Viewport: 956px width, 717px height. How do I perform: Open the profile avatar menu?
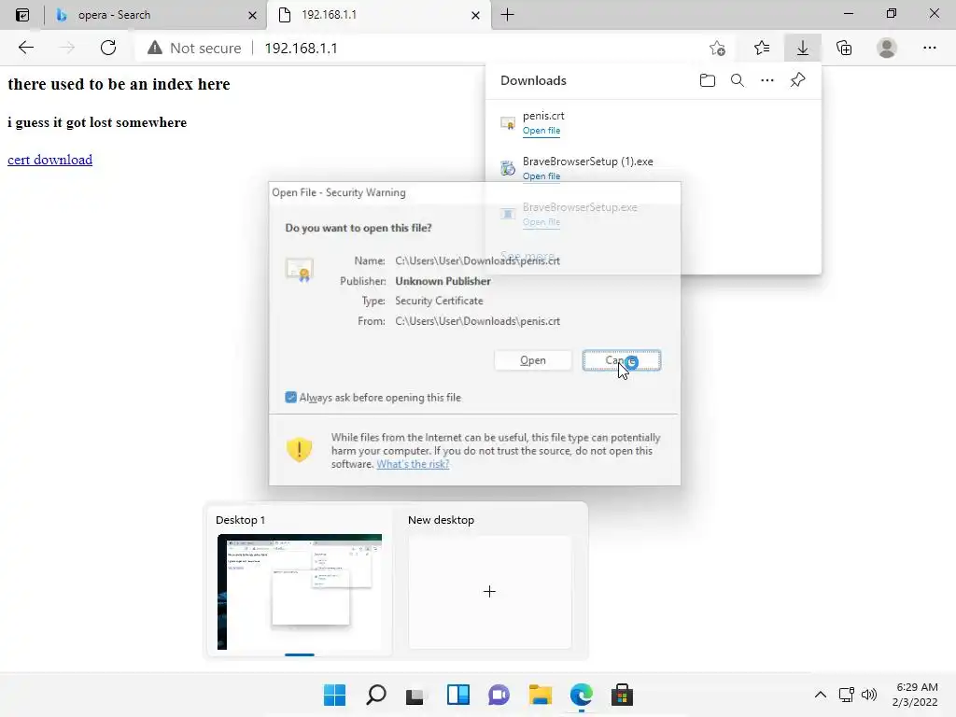(887, 49)
